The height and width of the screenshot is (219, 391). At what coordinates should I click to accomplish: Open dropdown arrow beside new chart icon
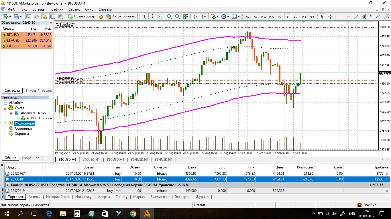click(x=10, y=17)
